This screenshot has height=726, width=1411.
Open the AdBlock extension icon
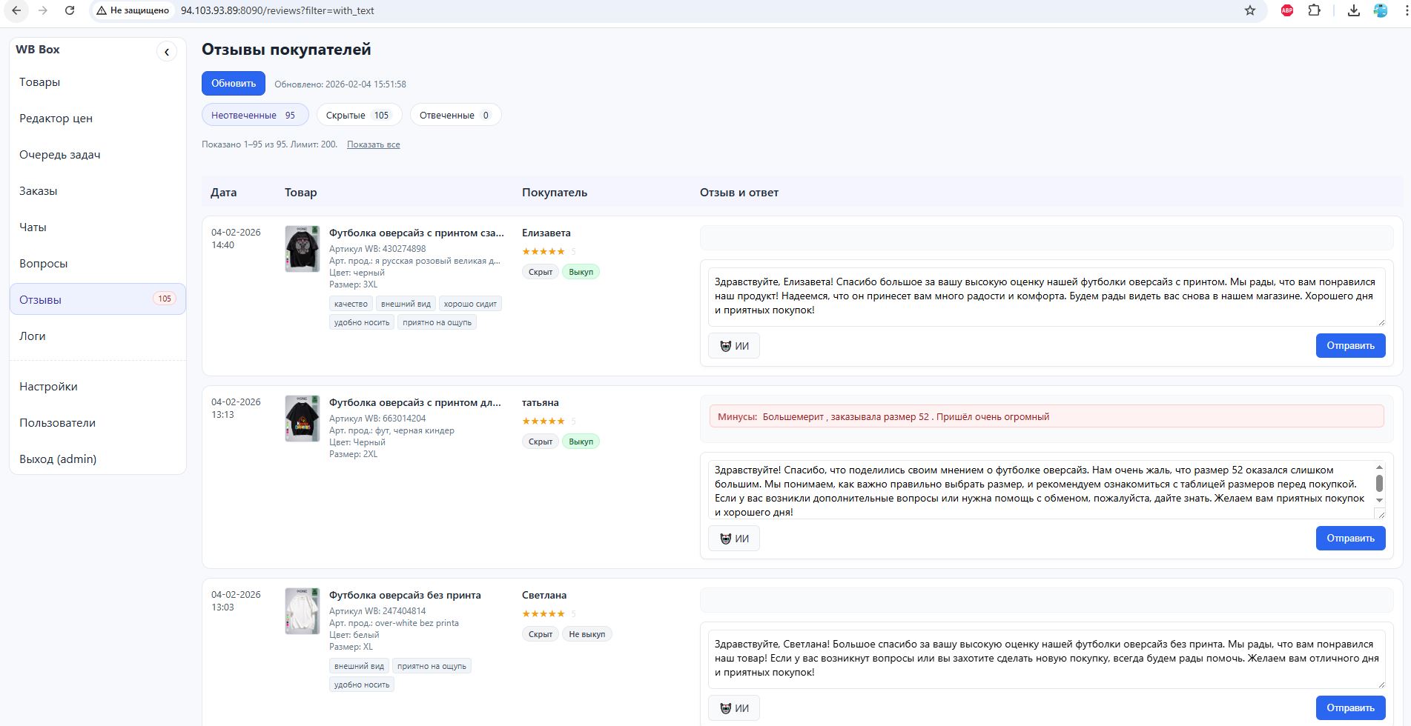coord(1287,10)
